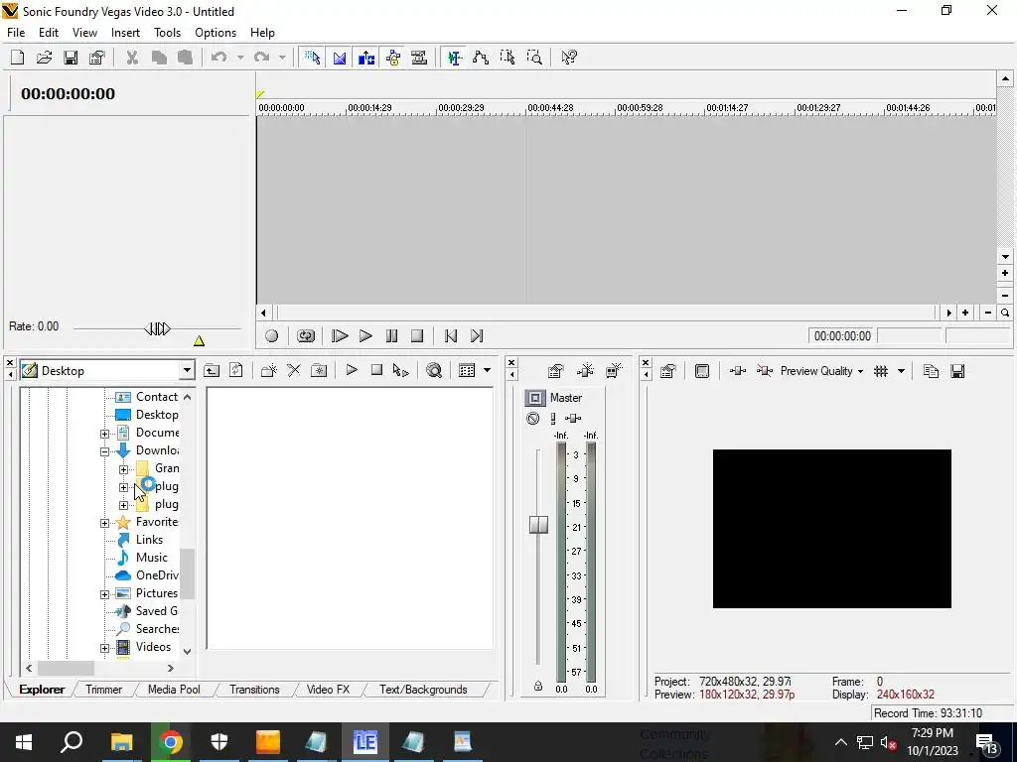Click the Redo arrow icon
Screen dimensions: 1017x762
[x=261, y=58]
